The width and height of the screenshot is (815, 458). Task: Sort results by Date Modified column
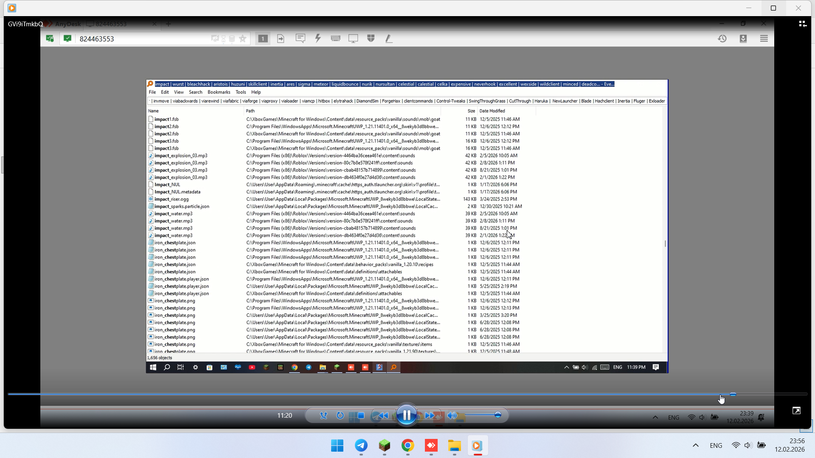coord(492,111)
